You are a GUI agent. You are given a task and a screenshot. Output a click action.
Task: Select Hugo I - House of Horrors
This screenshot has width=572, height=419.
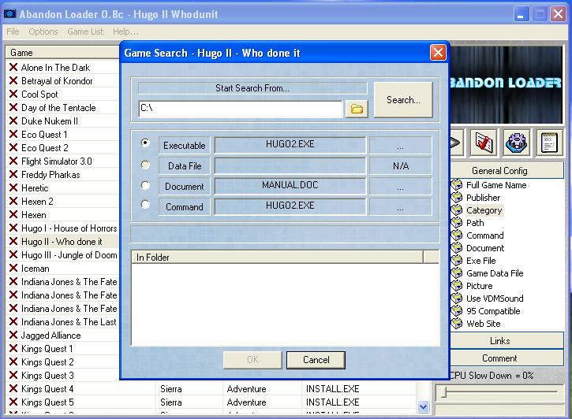click(x=69, y=228)
